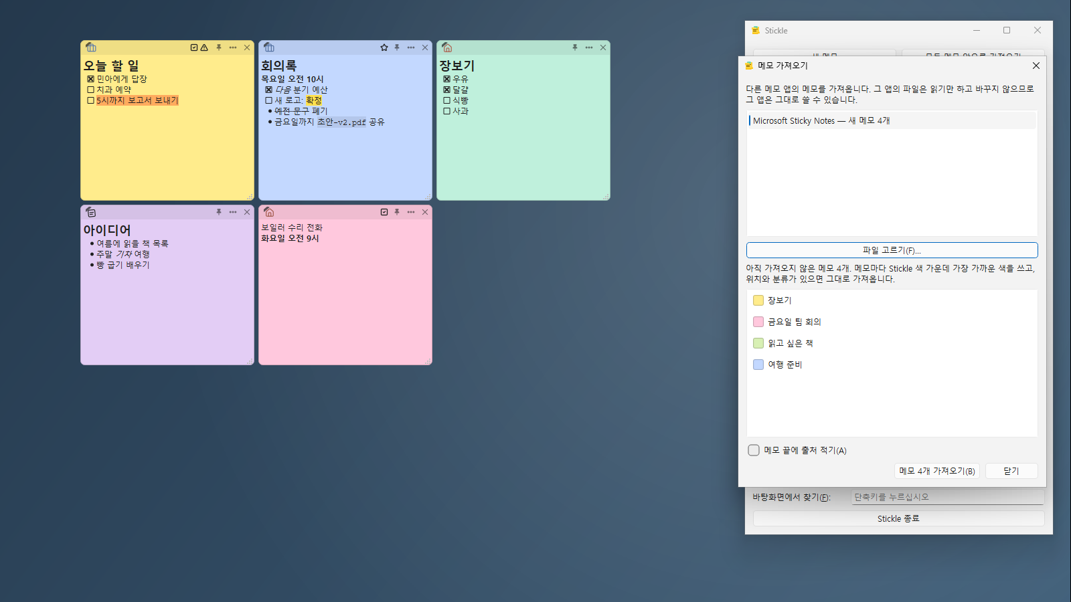Screen dimensions: 1071x602
Task: Select the Microsoft Sticky Notes source row
Action: pos(892,120)
